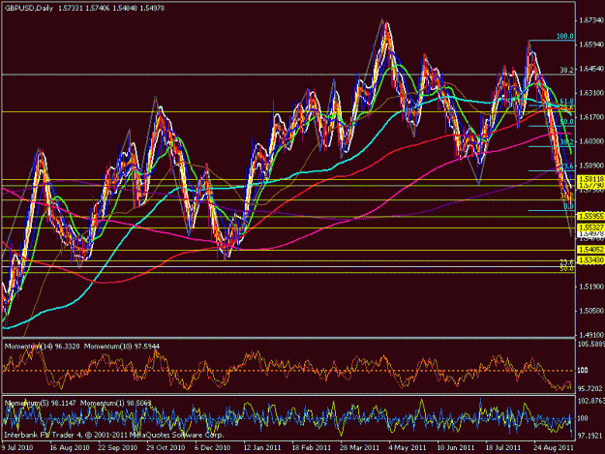This screenshot has width=605, height=454.
Task: Click the 105.5889 momentum scale value
Action: point(590,344)
